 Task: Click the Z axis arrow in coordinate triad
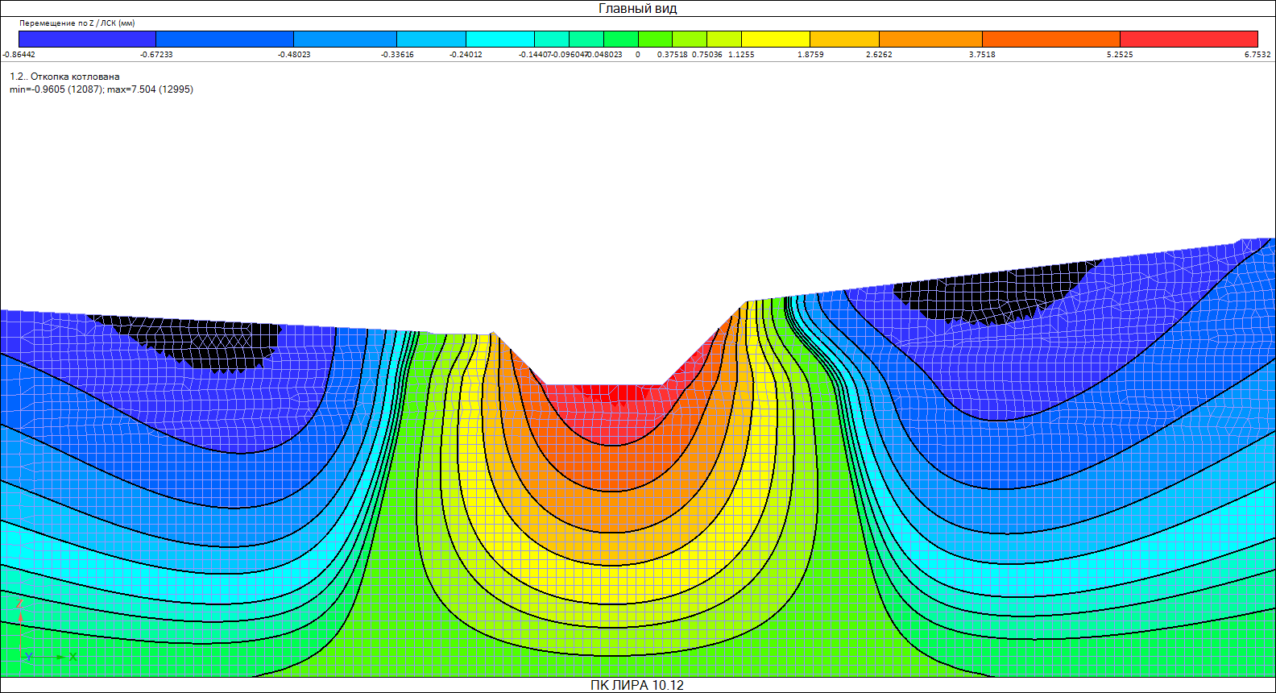point(20,614)
